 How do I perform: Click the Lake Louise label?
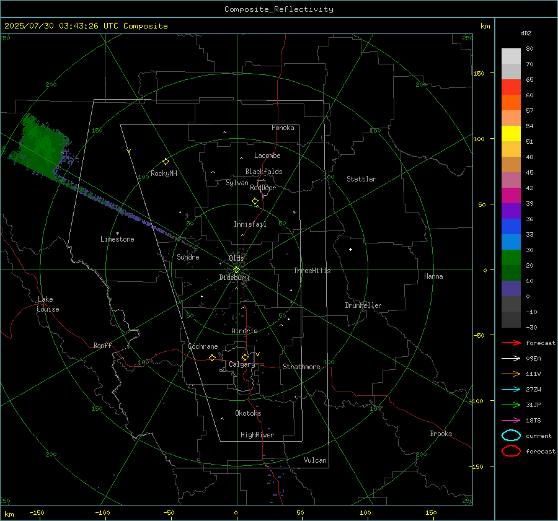point(48,304)
